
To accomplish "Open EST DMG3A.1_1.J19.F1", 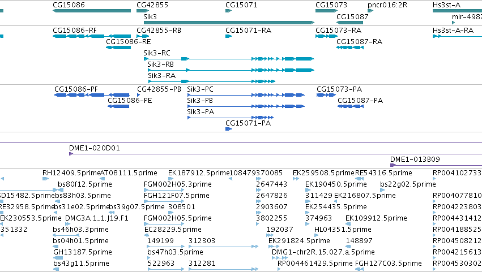I will (x=96, y=219).
